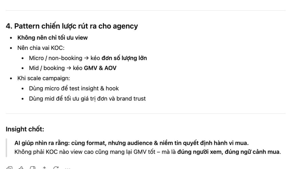Click the thumbs down icon
Viewport: 293px width, 169px height.
(33, 168)
